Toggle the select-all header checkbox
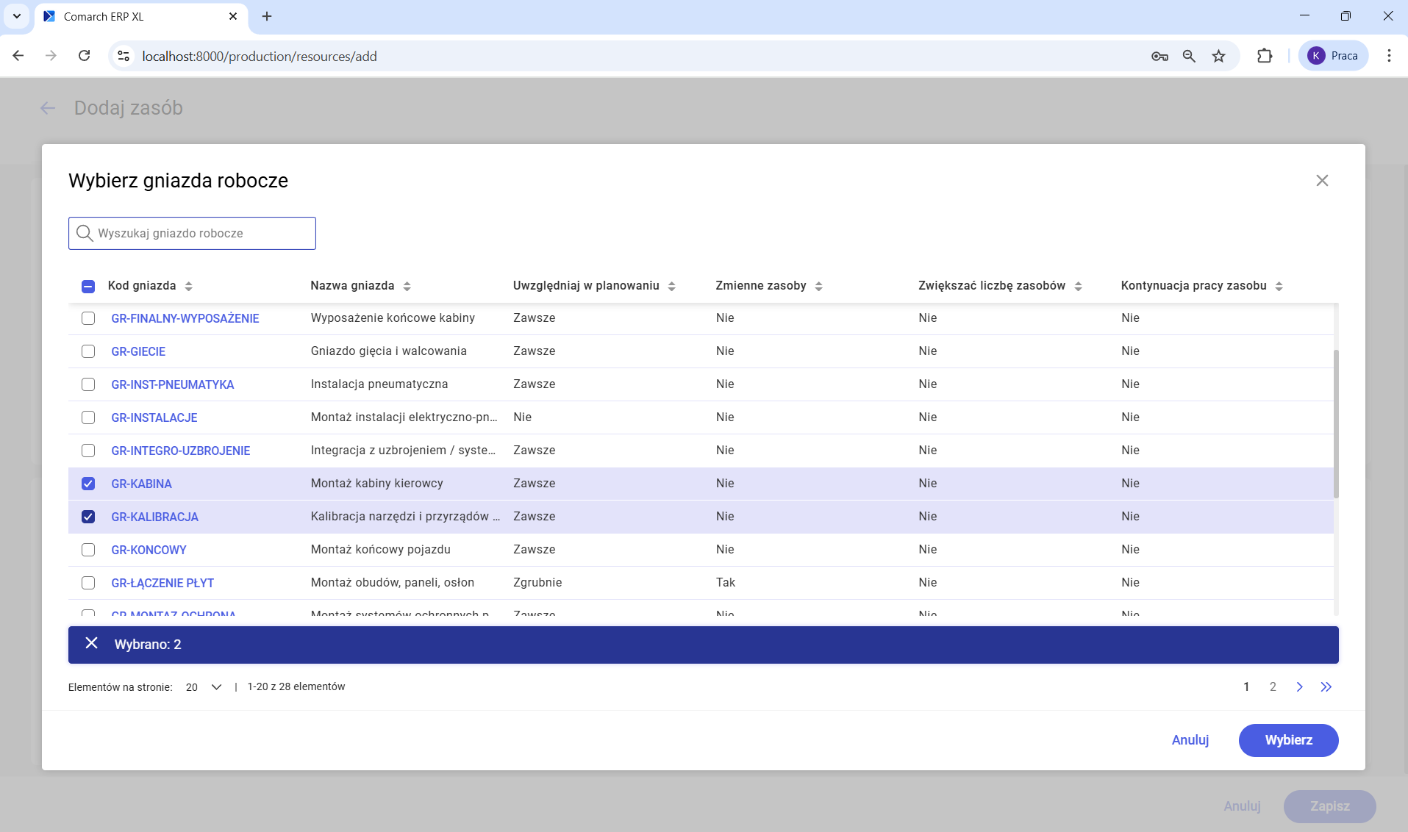The image size is (1408, 832). click(x=88, y=286)
